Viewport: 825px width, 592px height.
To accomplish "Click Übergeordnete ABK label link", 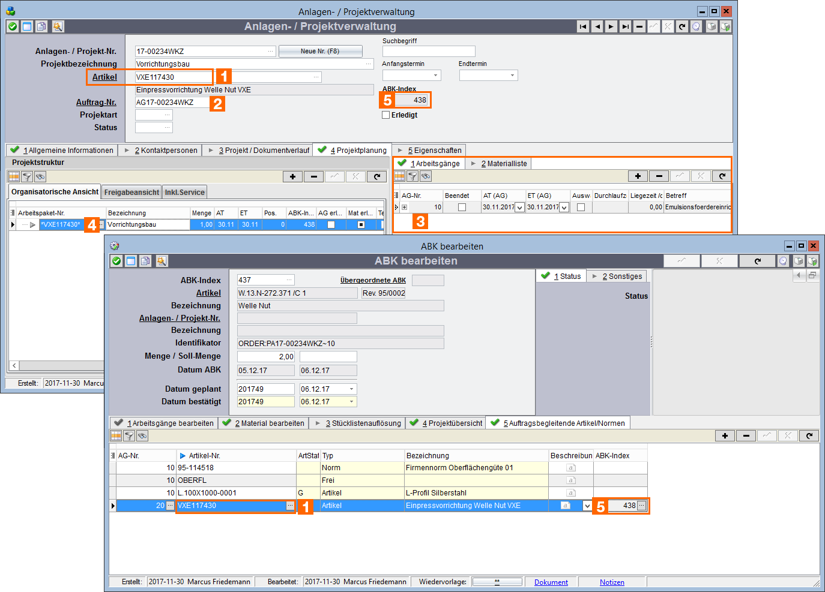I will click(x=373, y=280).
